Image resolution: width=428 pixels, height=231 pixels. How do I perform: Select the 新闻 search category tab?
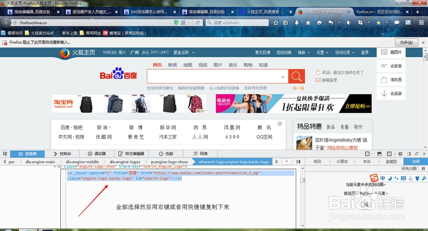click(172, 65)
